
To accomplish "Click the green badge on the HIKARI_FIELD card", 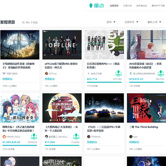I will [34, 136].
